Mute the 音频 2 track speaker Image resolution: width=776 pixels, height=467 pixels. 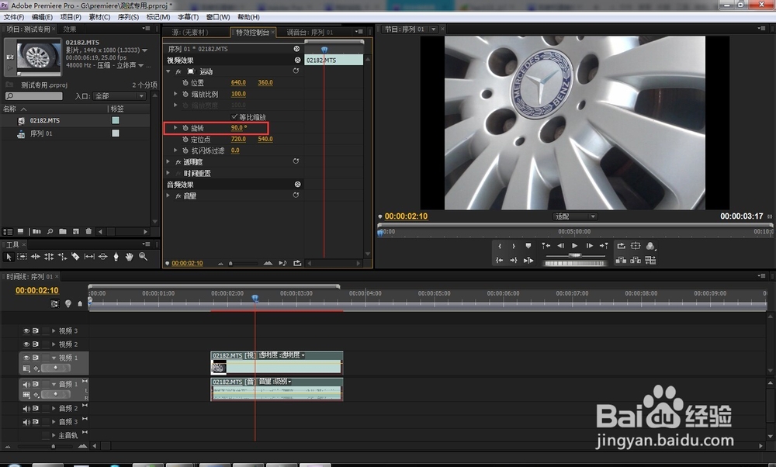pos(26,408)
